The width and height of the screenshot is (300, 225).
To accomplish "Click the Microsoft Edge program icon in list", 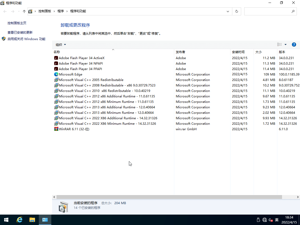I will click(56, 74).
